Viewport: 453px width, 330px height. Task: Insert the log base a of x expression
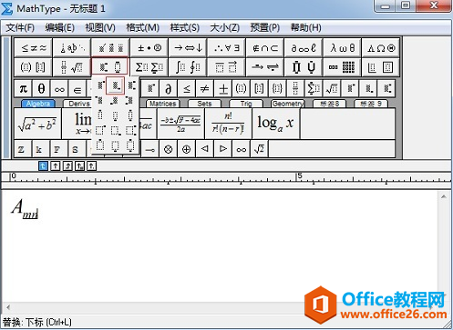click(276, 124)
